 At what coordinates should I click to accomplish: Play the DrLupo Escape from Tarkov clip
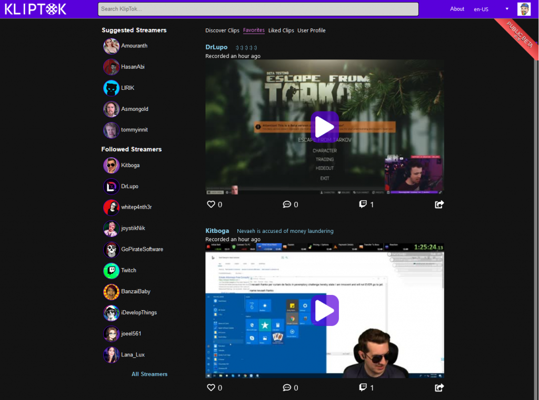[324, 127]
